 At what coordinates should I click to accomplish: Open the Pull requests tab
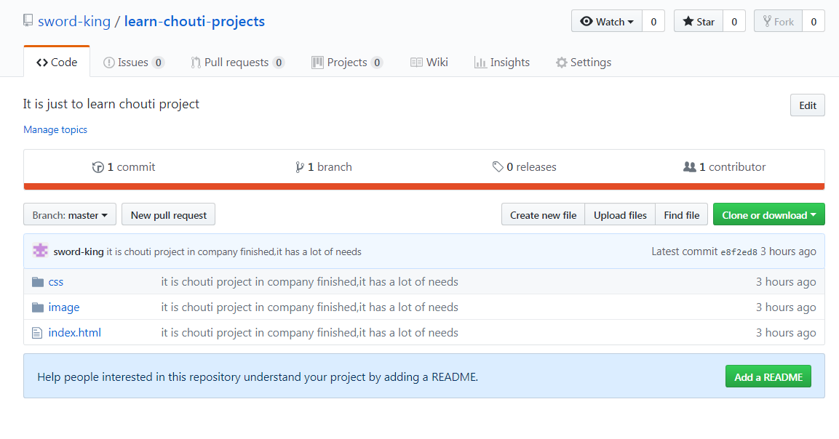click(x=236, y=63)
